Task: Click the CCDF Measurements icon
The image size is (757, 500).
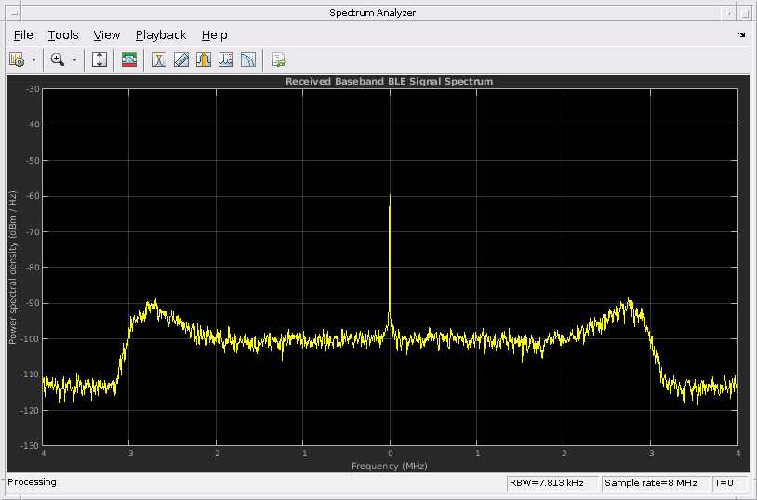Action: pyautogui.click(x=248, y=59)
